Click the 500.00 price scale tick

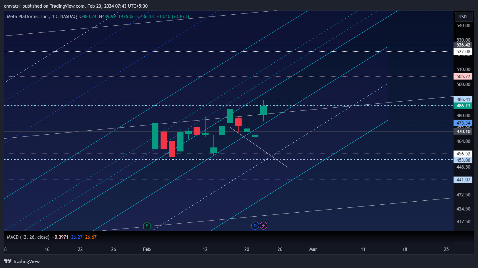coord(463,84)
